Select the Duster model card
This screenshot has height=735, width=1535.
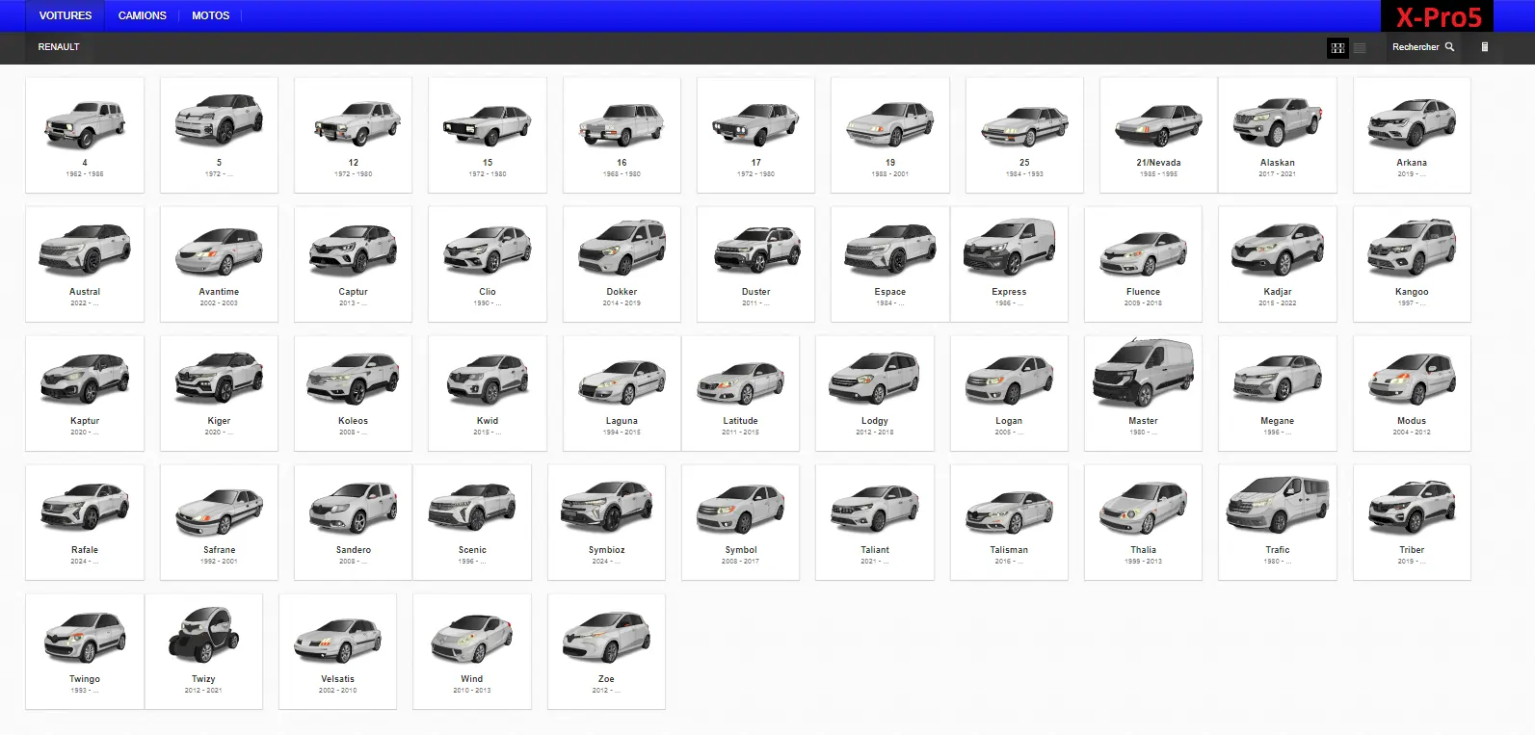[755, 264]
